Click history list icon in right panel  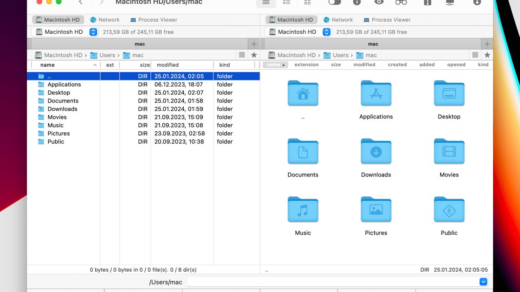tap(475, 55)
